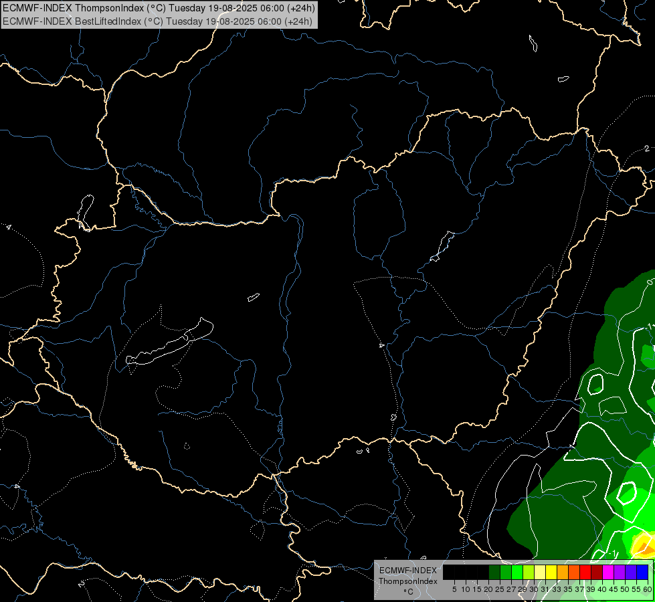Click the dark green 20–25 legend swatch

tap(494, 572)
